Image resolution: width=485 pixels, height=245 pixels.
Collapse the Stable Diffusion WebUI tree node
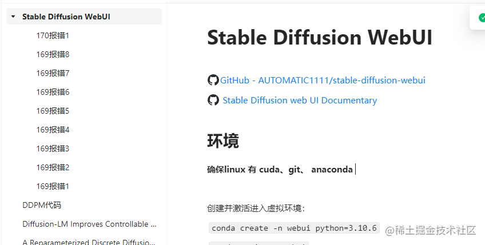pyautogui.click(x=13, y=17)
